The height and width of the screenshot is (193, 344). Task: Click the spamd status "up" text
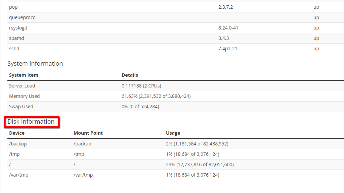[316, 38]
